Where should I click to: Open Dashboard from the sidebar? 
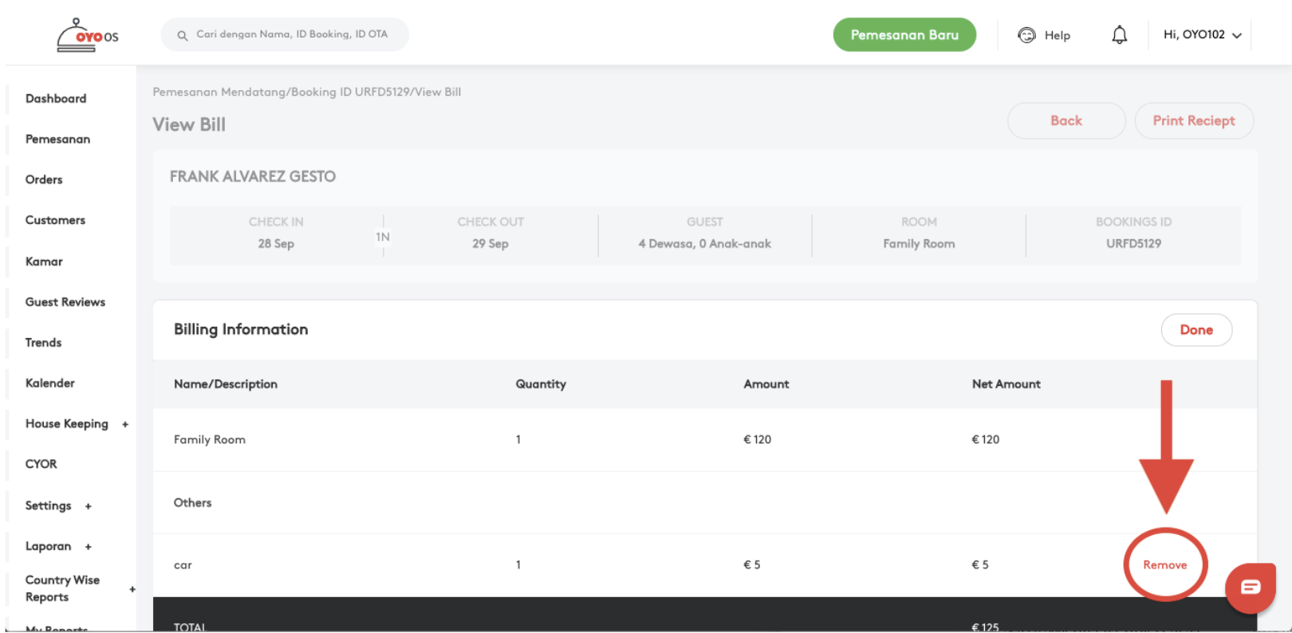[x=56, y=99]
